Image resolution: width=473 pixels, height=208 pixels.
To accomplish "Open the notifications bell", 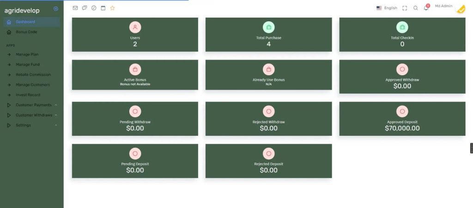I will (x=426, y=8).
